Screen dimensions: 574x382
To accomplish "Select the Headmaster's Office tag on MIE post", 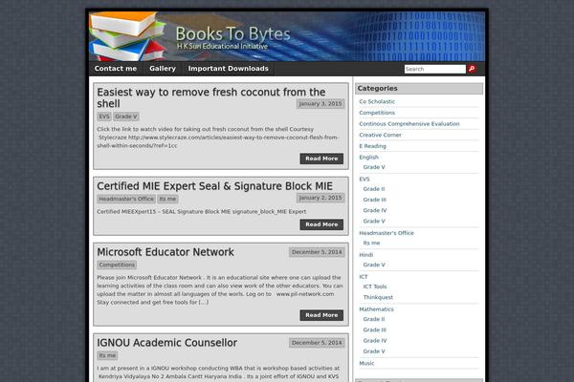I will point(126,199).
